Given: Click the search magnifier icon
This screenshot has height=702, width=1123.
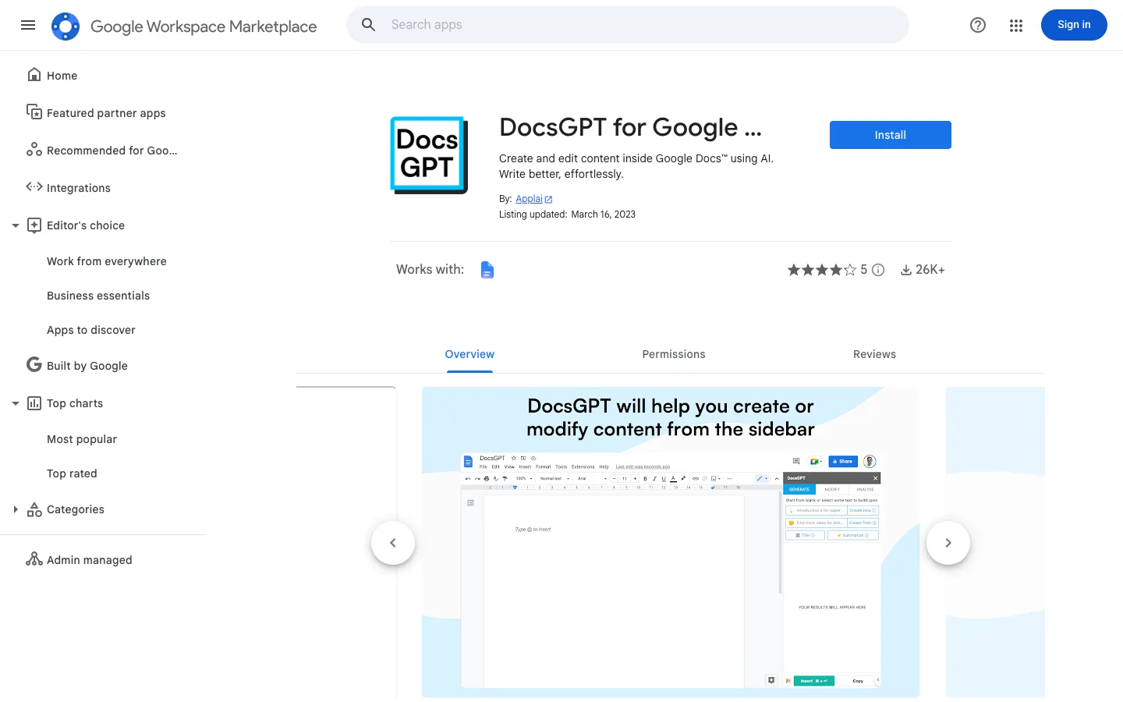Looking at the screenshot, I should (x=369, y=25).
